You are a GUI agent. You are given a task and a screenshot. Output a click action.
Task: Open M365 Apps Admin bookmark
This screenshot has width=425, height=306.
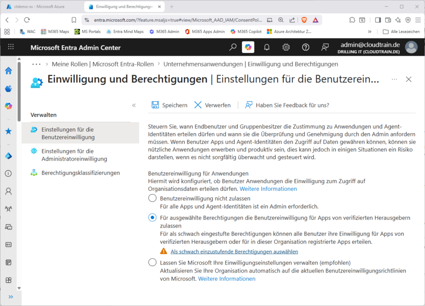[x=205, y=32]
